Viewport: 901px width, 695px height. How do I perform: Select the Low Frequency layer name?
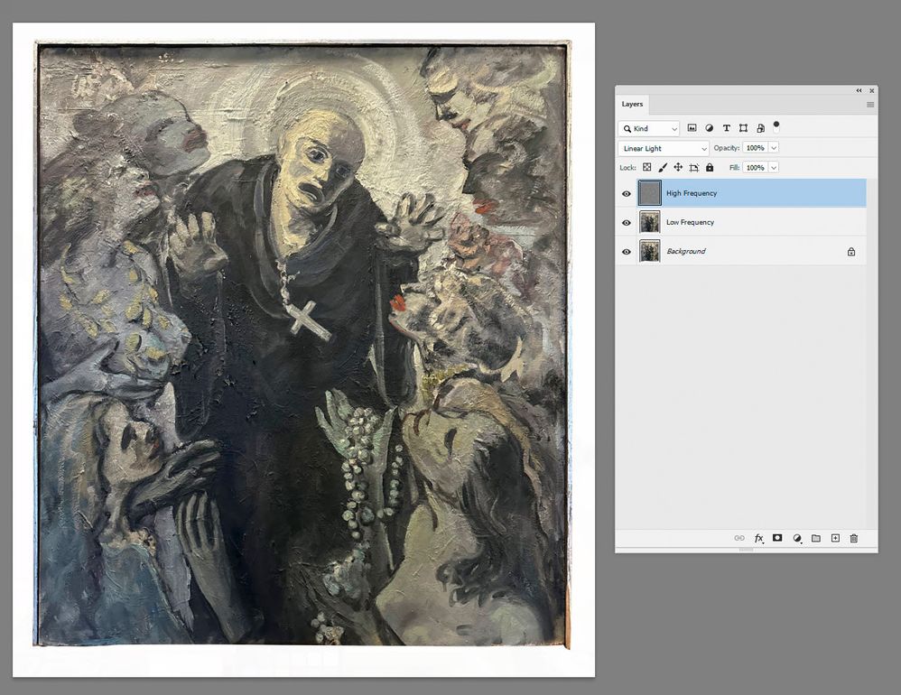click(x=690, y=222)
